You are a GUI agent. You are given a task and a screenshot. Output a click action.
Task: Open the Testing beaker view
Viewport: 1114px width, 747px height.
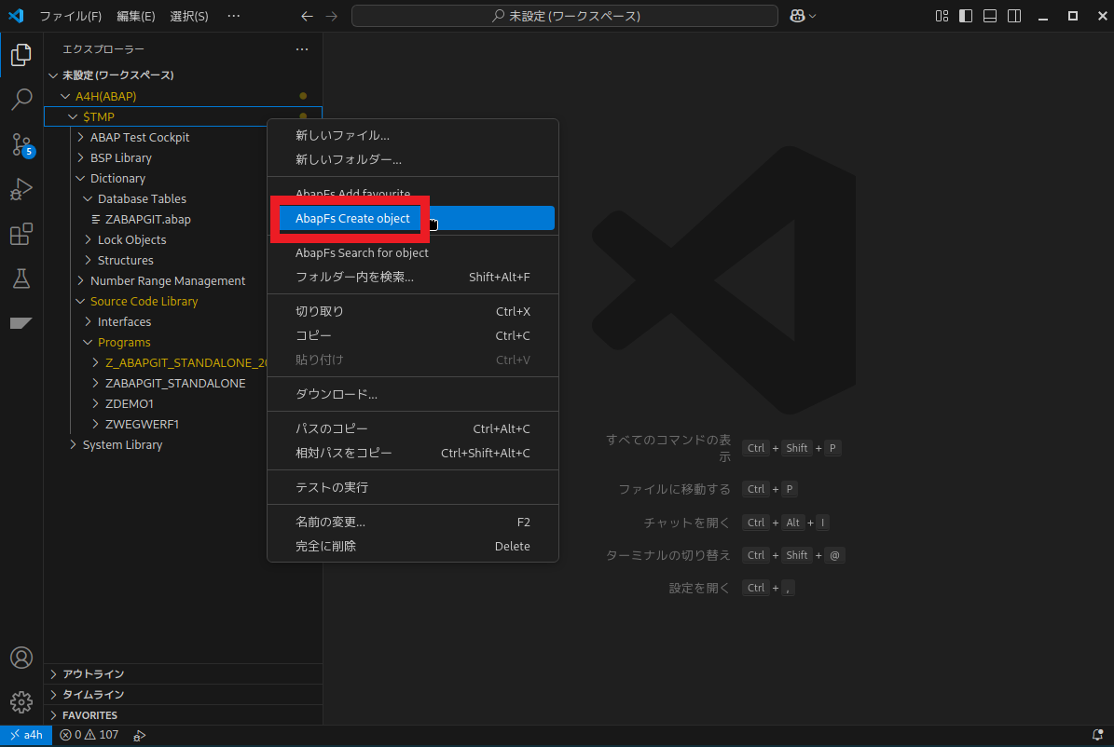tap(21, 278)
